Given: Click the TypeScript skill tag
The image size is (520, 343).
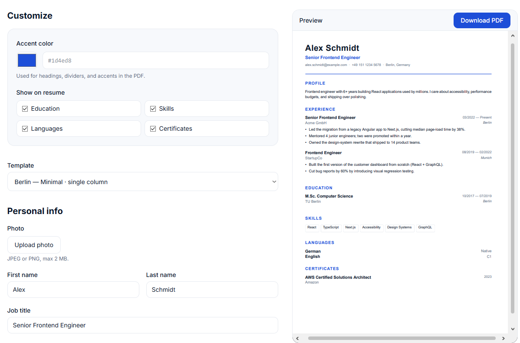Looking at the screenshot, I should point(331,228).
